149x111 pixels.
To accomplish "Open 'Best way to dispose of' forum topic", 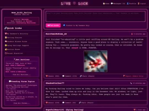I will [x=20, y=92].
